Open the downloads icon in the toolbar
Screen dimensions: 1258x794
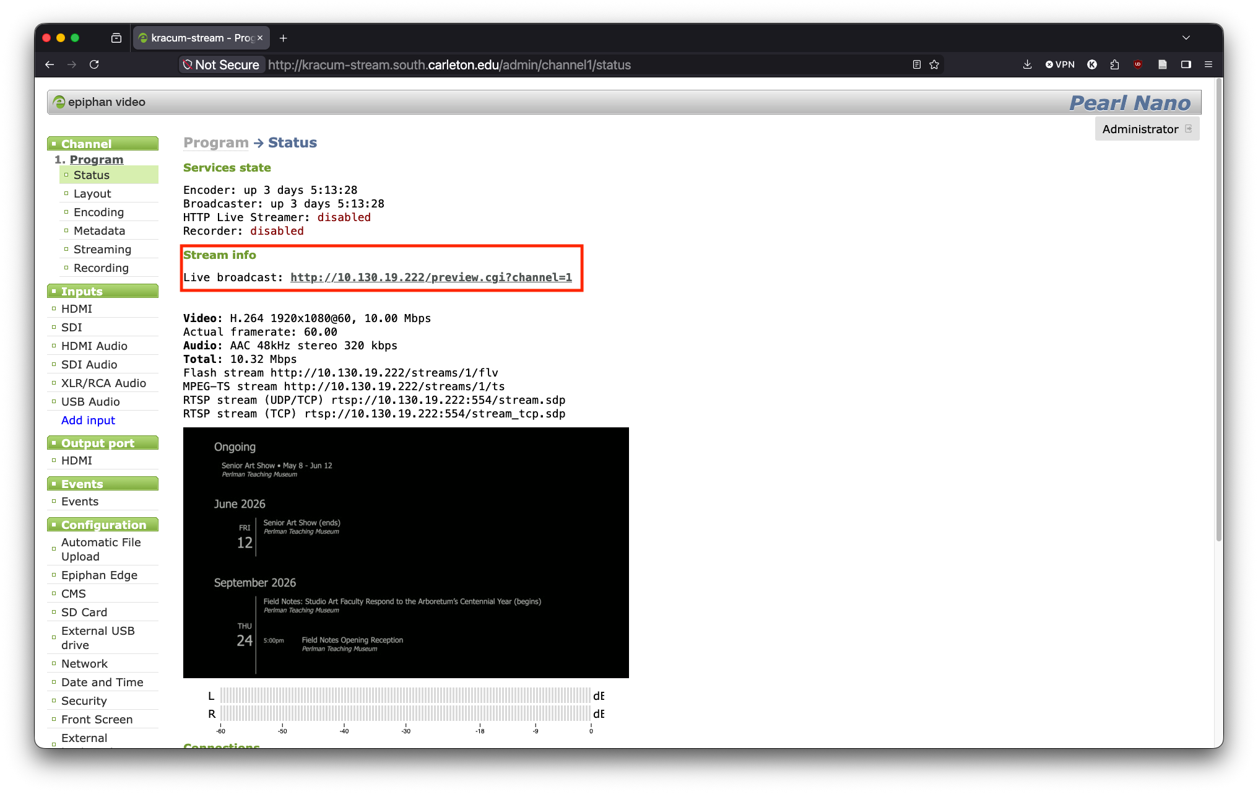pyautogui.click(x=1027, y=64)
